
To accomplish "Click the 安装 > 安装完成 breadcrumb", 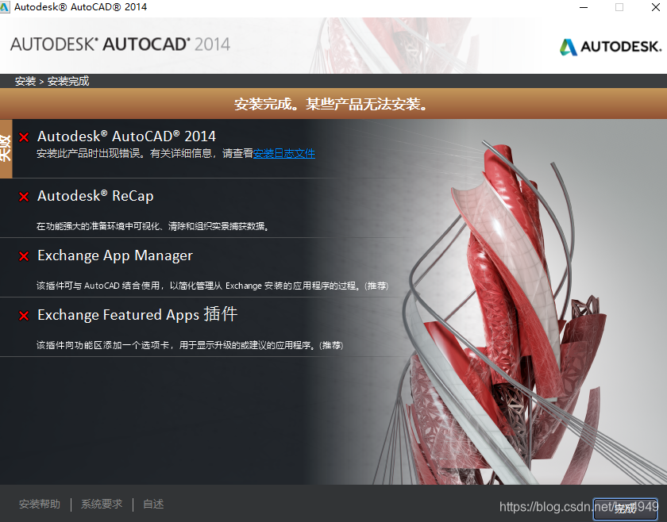I will tap(52, 81).
